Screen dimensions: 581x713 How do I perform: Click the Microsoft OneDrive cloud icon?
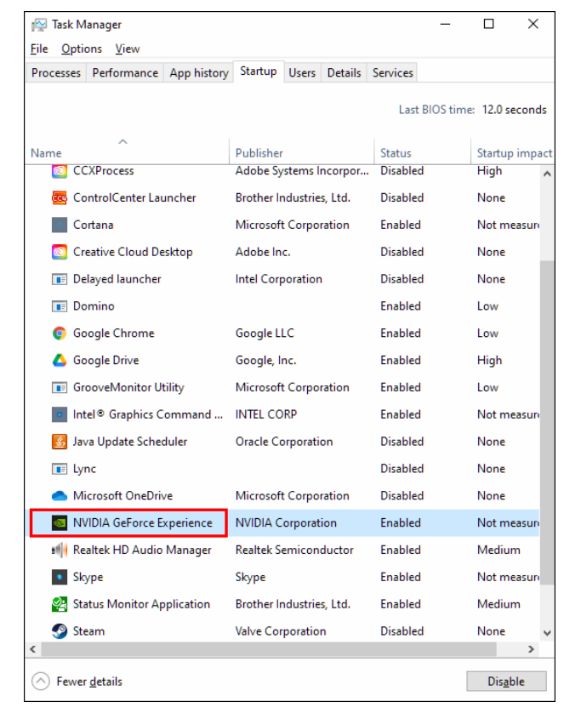click(60, 496)
